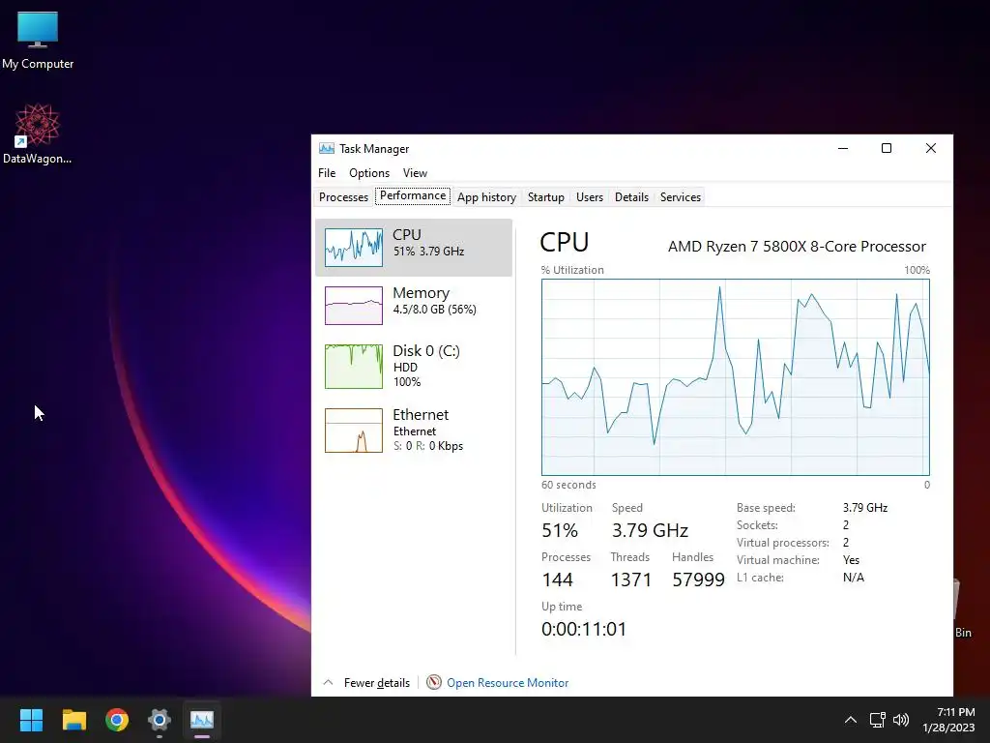The height and width of the screenshot is (743, 990).
Task: Minimize the Task Manager window
Action: point(843,148)
